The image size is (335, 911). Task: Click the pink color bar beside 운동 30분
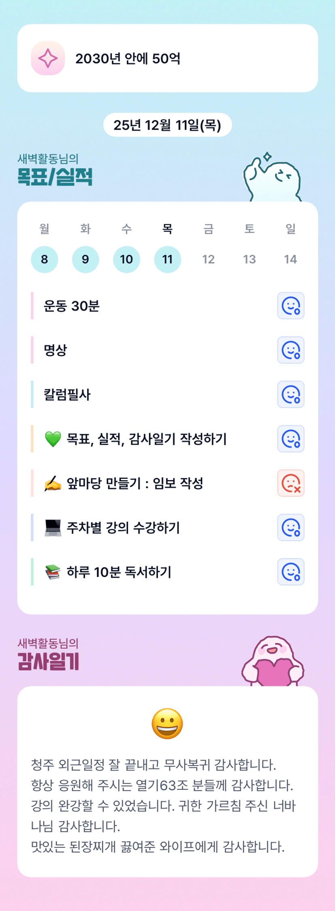(x=32, y=306)
